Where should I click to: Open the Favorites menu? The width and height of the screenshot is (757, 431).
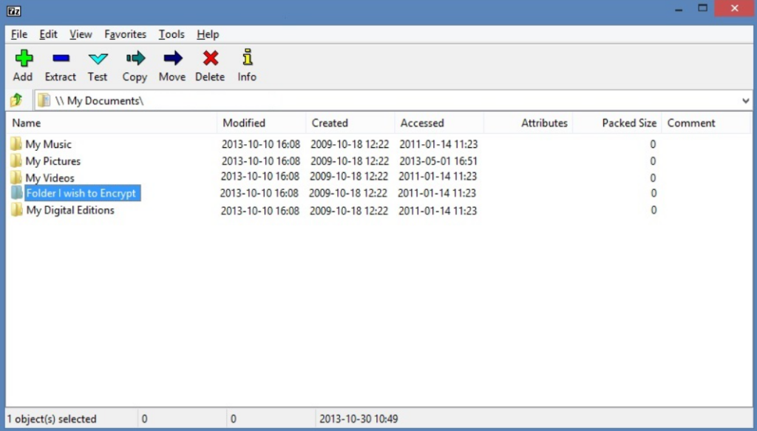coord(125,34)
